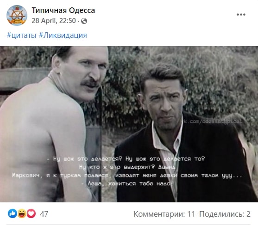The width and height of the screenshot is (258, 225).
Task: Click the vk.com/odessatypical watermark in photo
Action: (x=213, y=122)
